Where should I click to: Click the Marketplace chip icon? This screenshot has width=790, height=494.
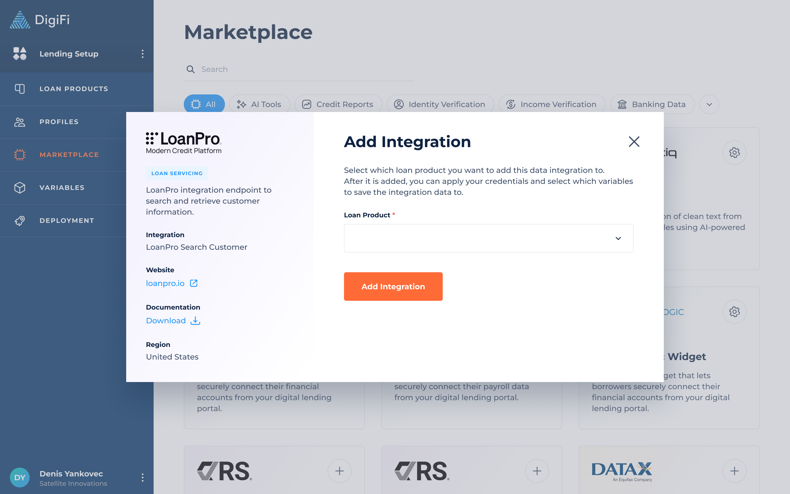tap(19, 155)
